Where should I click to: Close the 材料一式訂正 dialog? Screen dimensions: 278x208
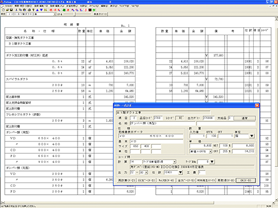pyautogui.click(x=257, y=105)
